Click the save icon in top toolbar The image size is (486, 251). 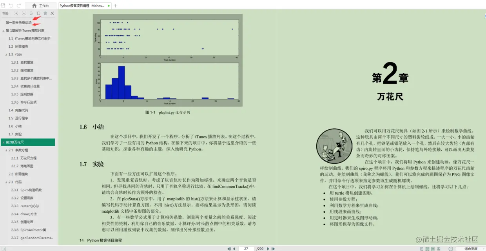tap(3, 5)
